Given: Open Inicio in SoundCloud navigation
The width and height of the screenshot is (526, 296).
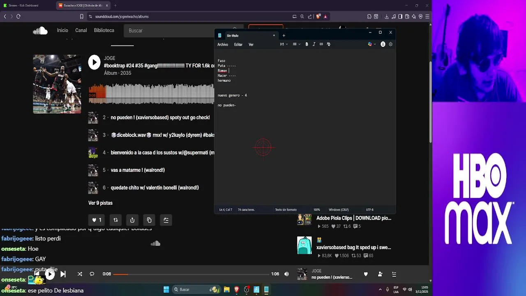Looking at the screenshot, I should point(62,30).
